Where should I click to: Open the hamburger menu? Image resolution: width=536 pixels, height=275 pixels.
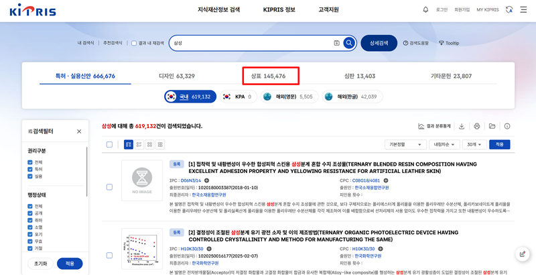coord(523,9)
